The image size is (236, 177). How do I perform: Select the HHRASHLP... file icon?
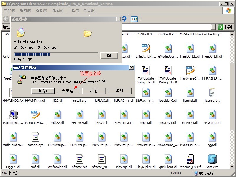(212, 71)
